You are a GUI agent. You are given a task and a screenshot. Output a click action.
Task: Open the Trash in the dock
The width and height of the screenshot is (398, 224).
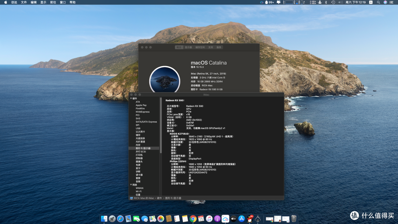click(294, 218)
